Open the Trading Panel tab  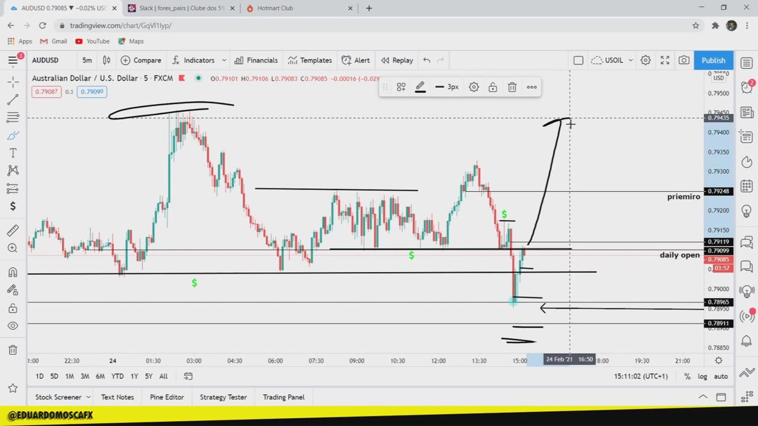coord(284,397)
